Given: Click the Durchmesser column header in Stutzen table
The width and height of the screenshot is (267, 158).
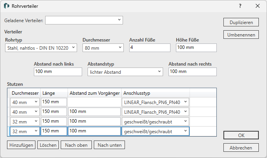Looking at the screenshot, I should point(25,93).
